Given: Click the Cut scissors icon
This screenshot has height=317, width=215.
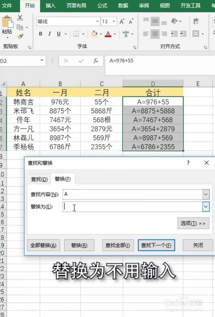Looking at the screenshot, I should (20, 18).
